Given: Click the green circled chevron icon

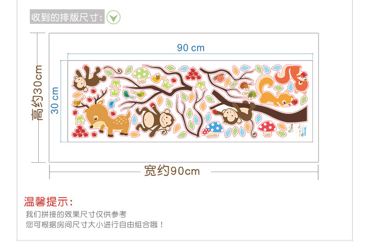Looking at the screenshot, I should point(114,18).
